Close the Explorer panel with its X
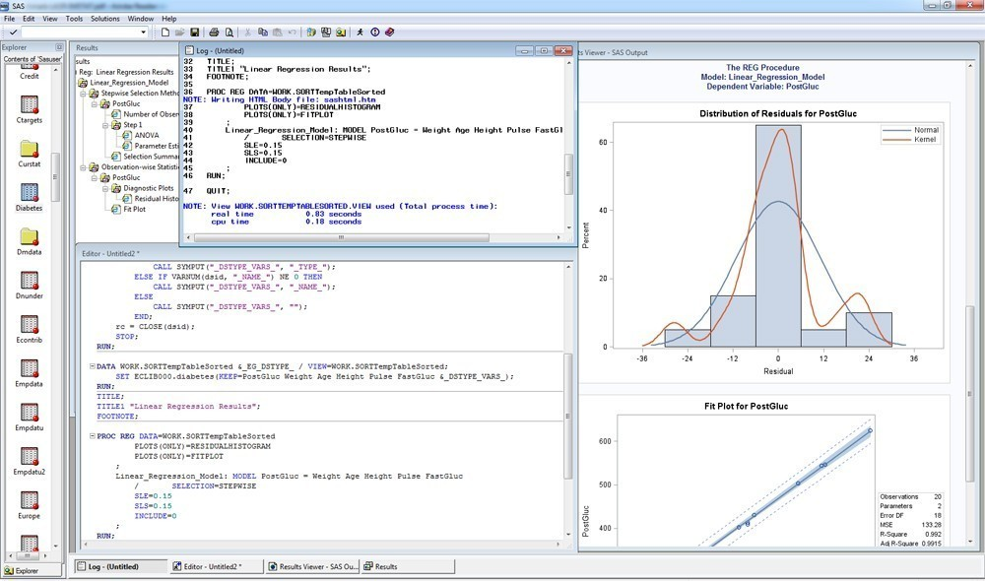The height and width of the screenshot is (581, 985). pyautogui.click(x=59, y=47)
